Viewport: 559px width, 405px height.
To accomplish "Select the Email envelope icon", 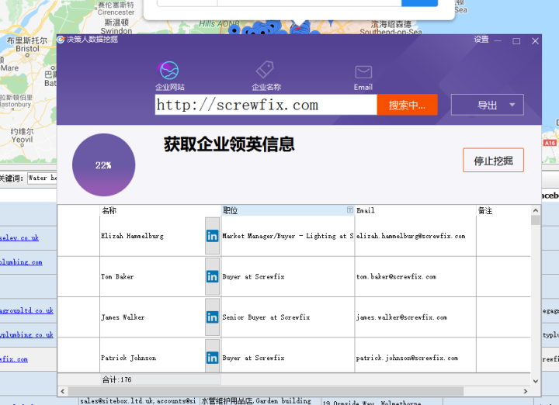I will pos(363,71).
